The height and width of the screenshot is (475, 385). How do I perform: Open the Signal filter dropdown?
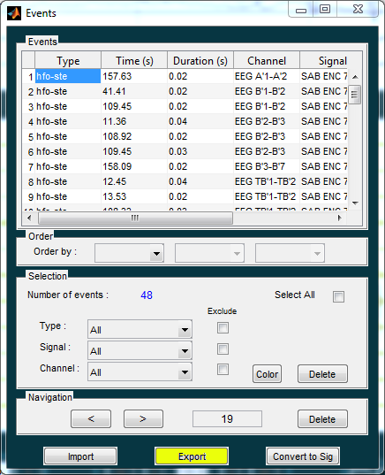(140, 350)
